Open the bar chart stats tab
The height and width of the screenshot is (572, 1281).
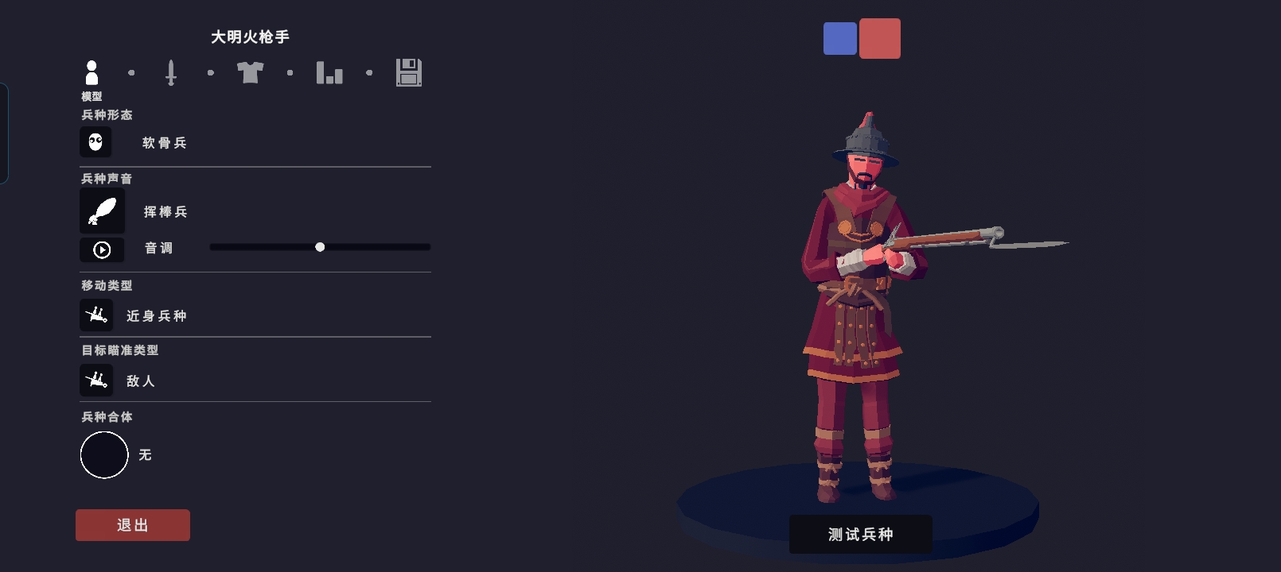tap(329, 72)
